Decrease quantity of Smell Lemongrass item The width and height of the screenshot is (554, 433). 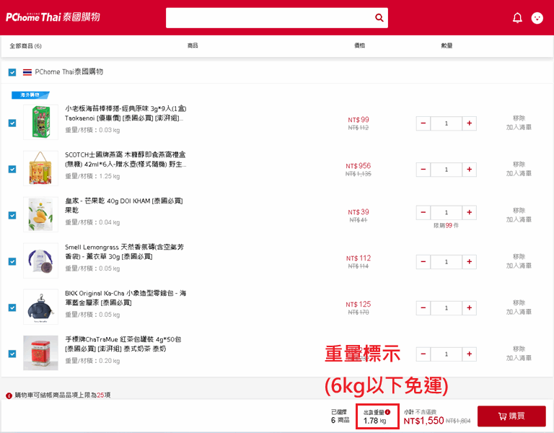point(423,262)
